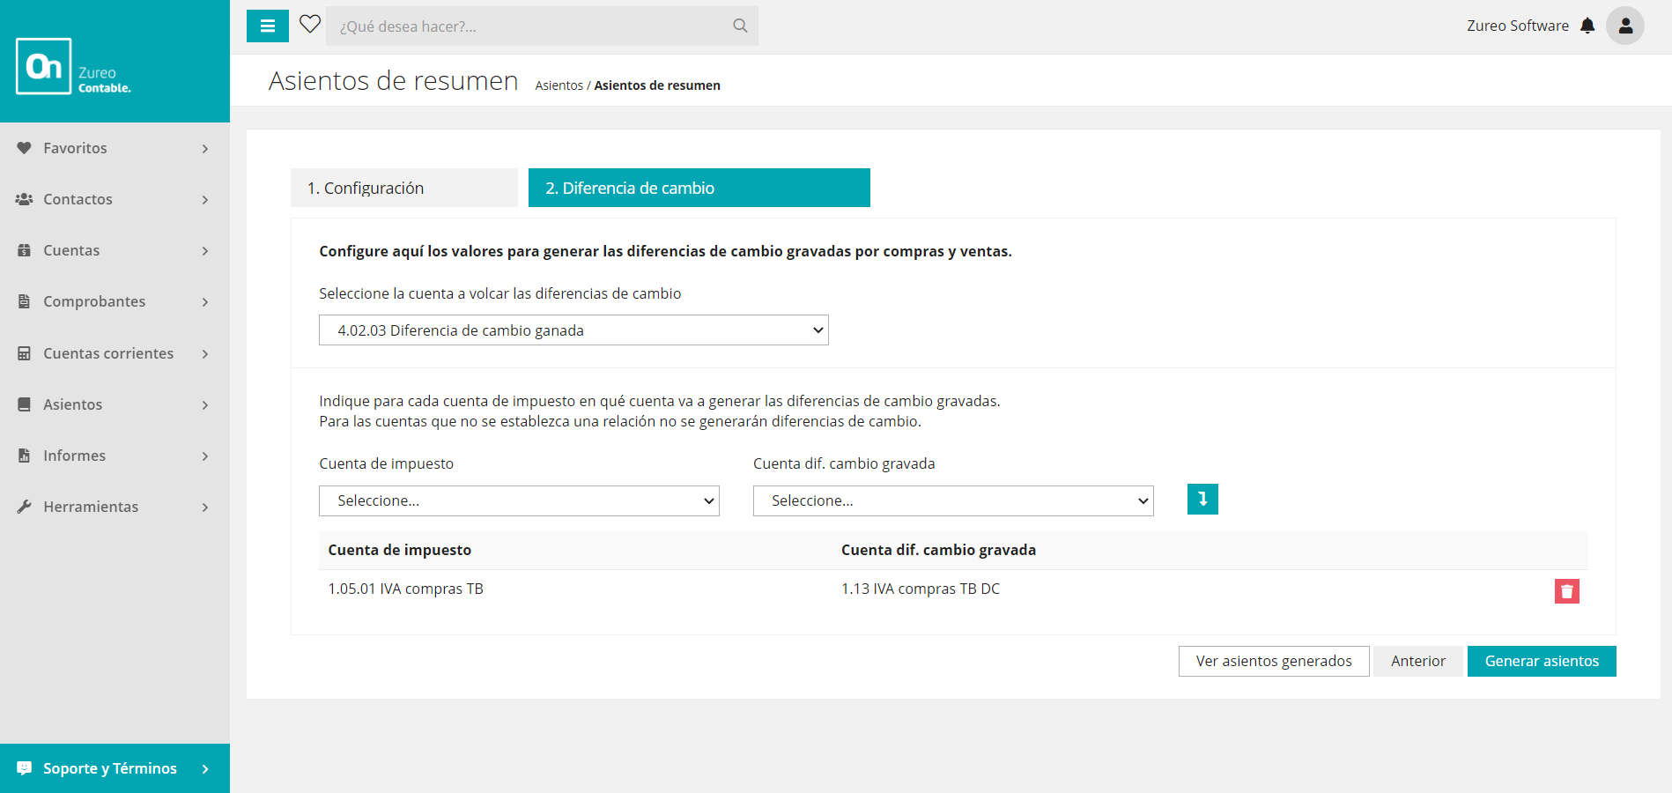Click the hamburger menu toggle button
The image size is (1672, 793).
[267, 26]
